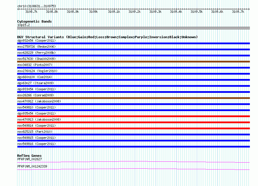Click dgv933n54 (Cooper2011) label

[x=37, y=89]
